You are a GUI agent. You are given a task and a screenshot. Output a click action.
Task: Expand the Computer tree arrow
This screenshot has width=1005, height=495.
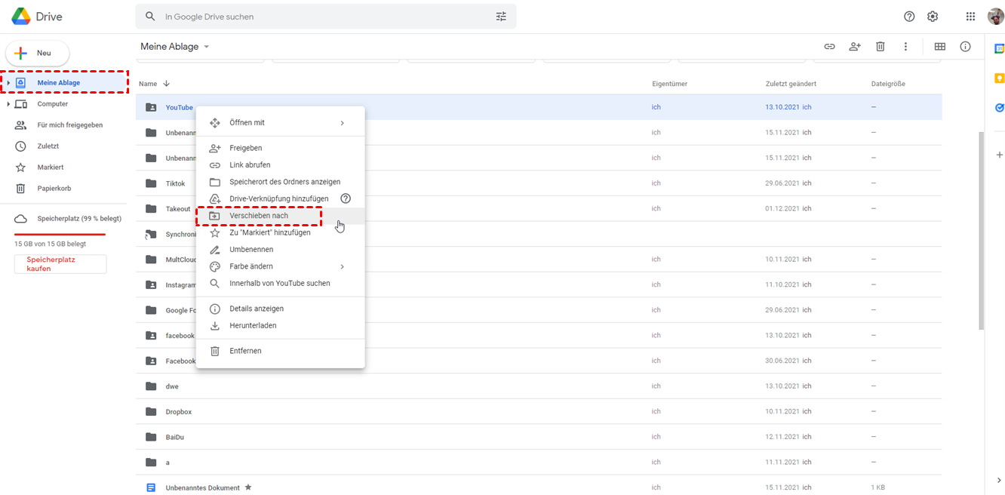[x=8, y=104]
